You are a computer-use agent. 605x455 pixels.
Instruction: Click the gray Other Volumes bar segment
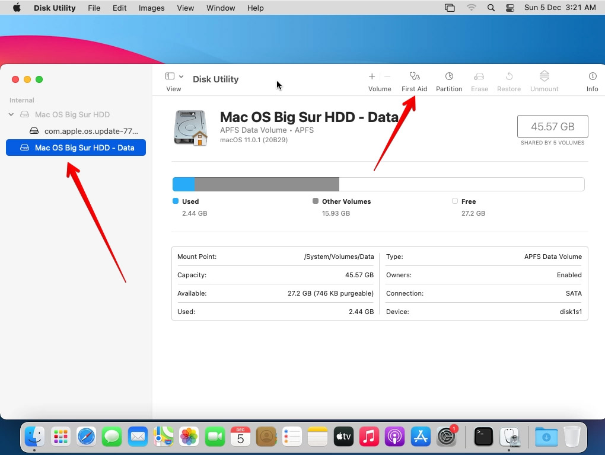267,184
